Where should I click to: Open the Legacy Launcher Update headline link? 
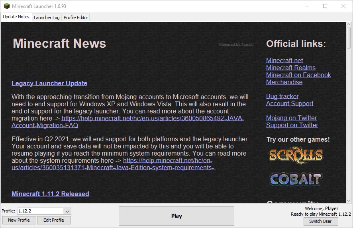pos(49,83)
